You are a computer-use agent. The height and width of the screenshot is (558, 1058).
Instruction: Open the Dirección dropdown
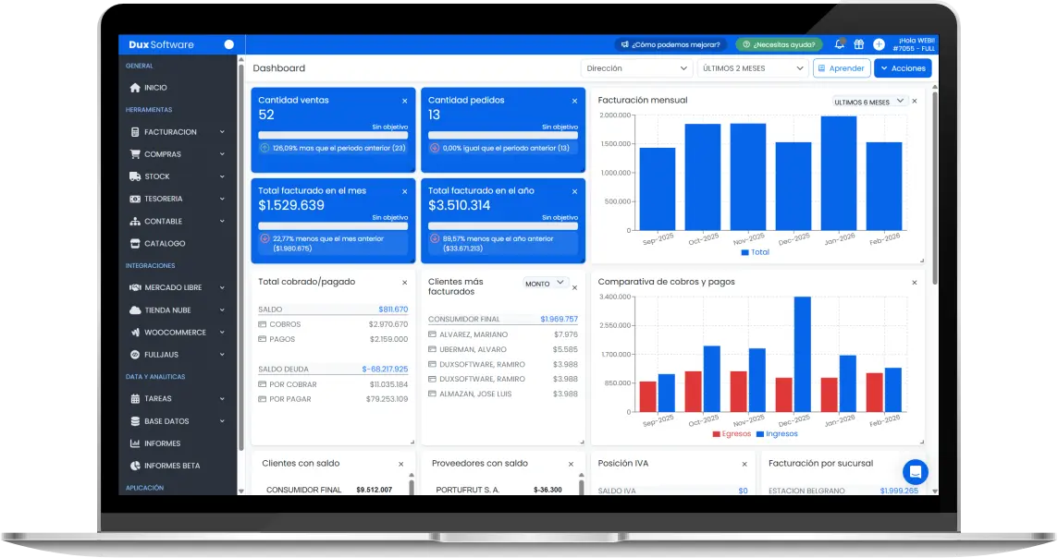click(x=636, y=68)
